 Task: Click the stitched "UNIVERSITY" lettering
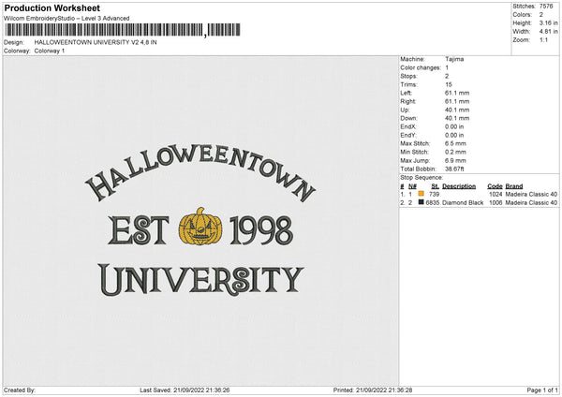(x=200, y=280)
